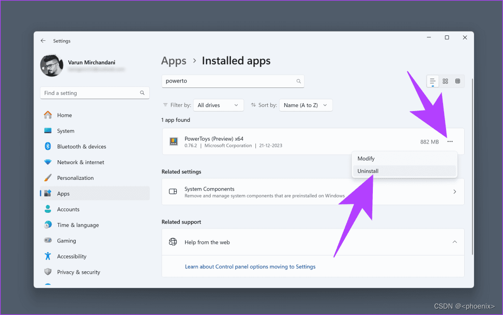Viewport: 503px width, 315px height.
Task: Click the Accessibility figure icon
Action: click(48, 256)
